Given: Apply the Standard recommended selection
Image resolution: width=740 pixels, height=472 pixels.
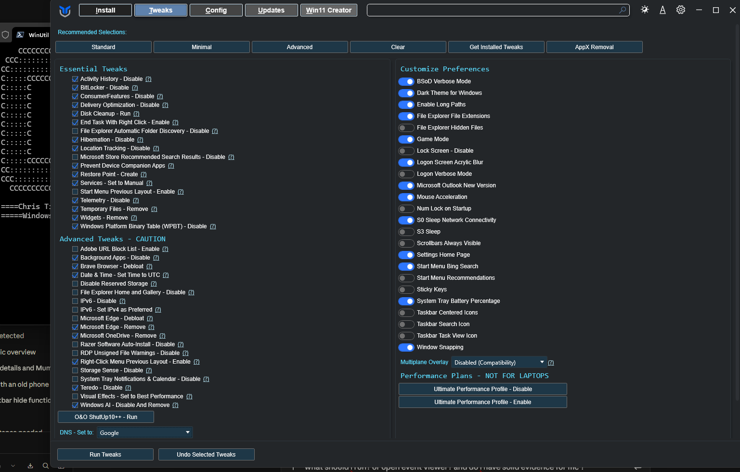Looking at the screenshot, I should click(104, 47).
